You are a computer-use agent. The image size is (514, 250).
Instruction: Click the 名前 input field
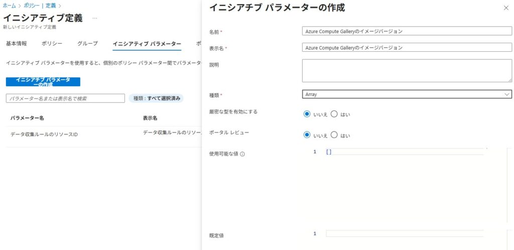pos(407,31)
